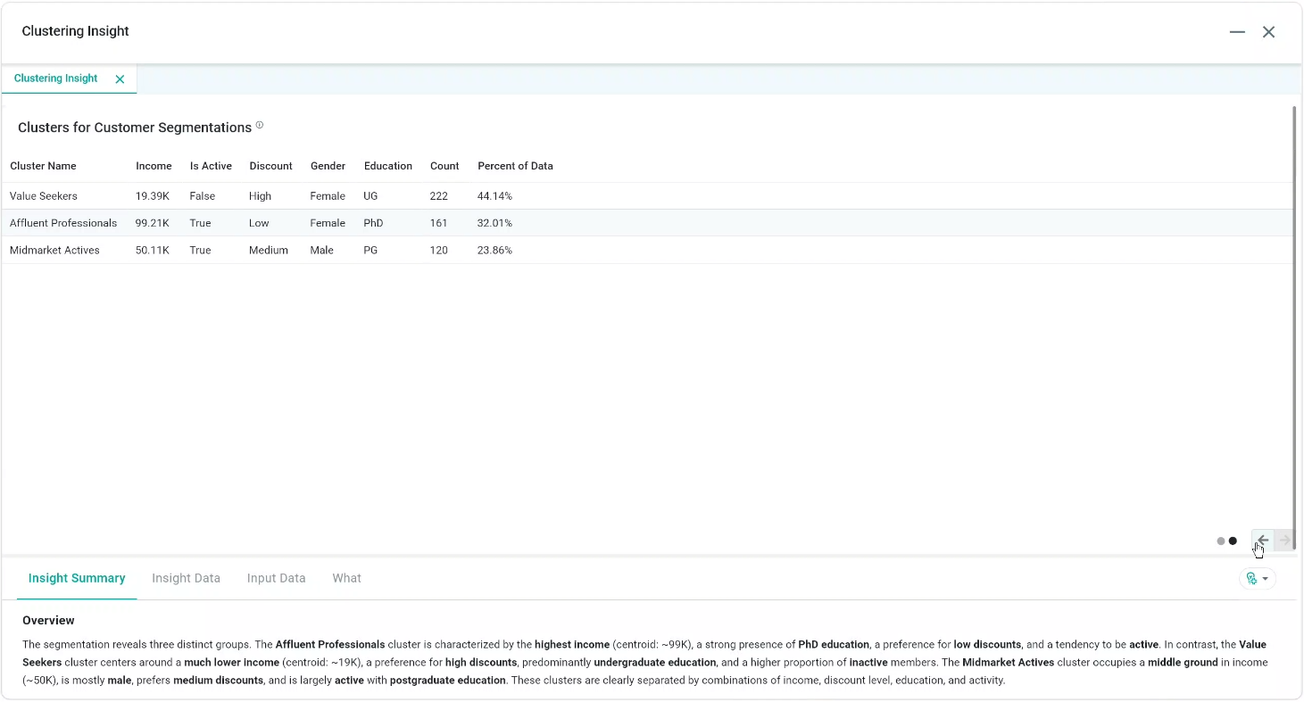Image resolution: width=1304 pixels, height=702 pixels.
Task: Close the Clustering Insight window
Action: (1268, 32)
